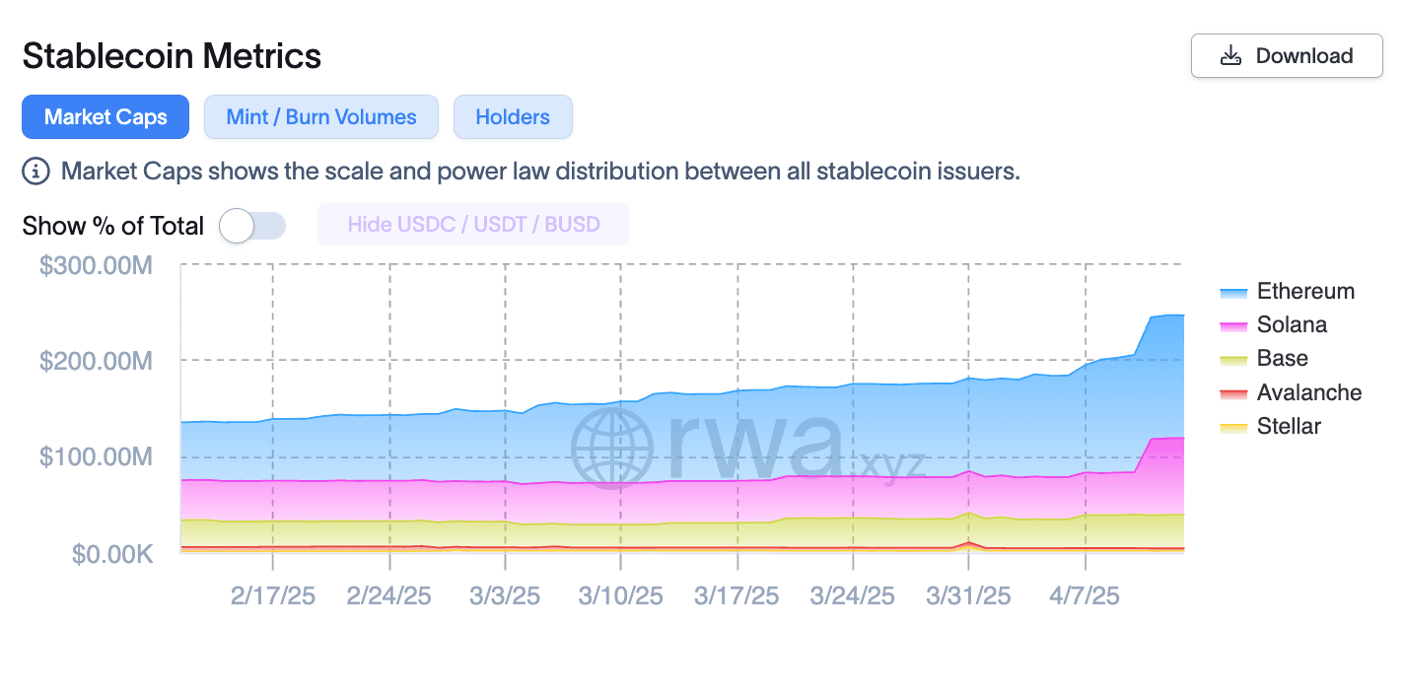Click the info circle icon
The image size is (1404, 696).
[x=35, y=172]
